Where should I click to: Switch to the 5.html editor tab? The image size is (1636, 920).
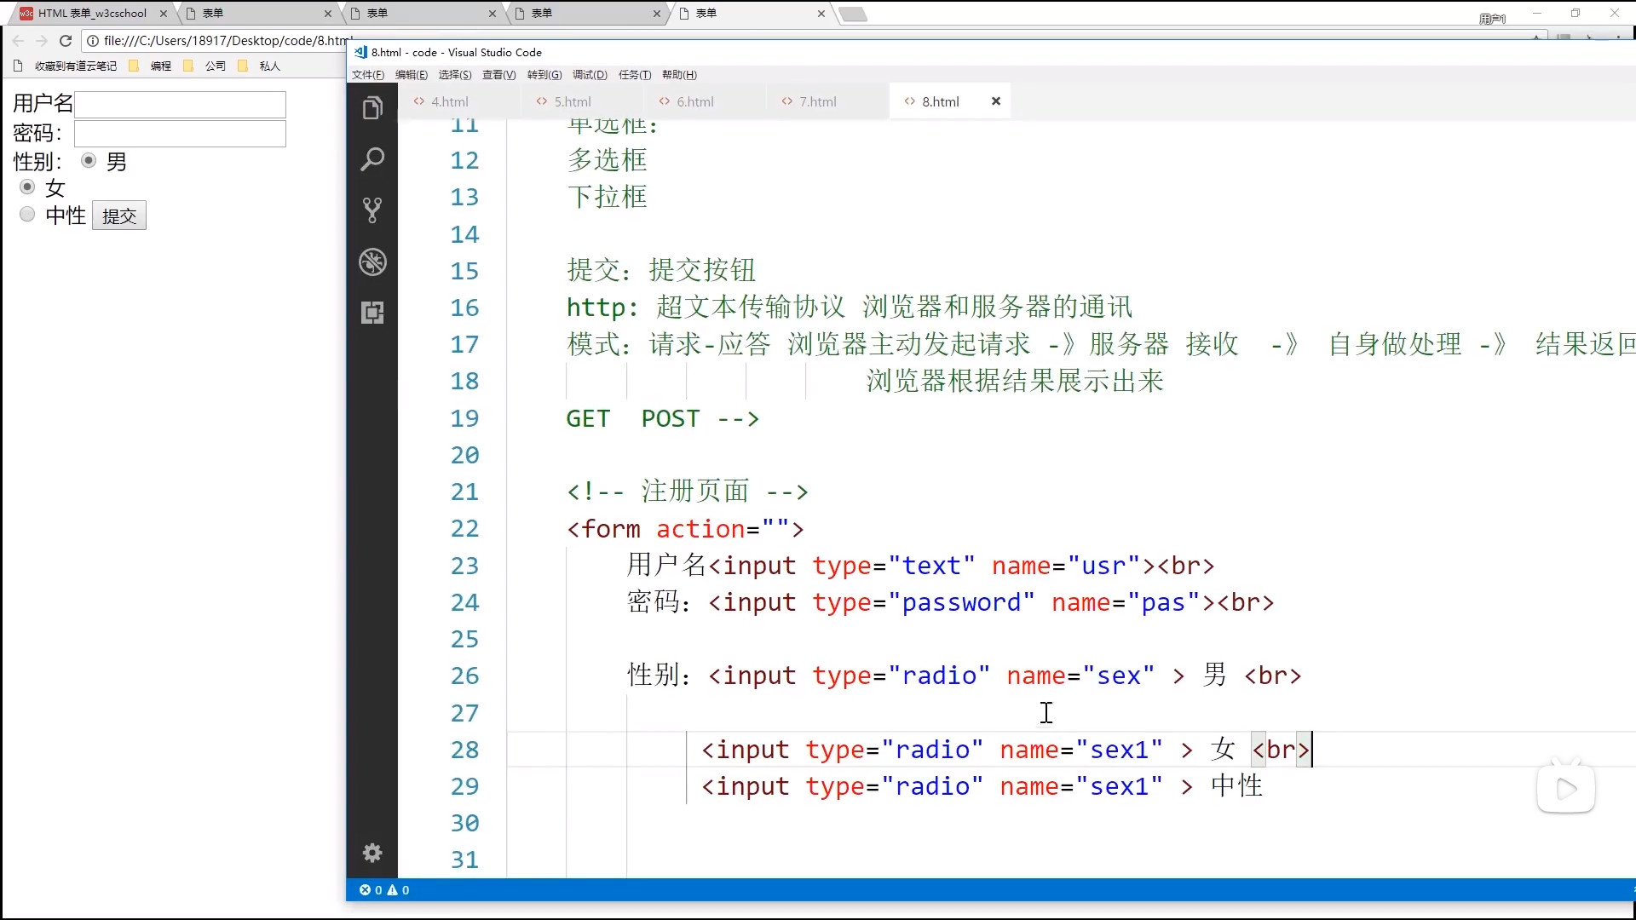click(583, 101)
